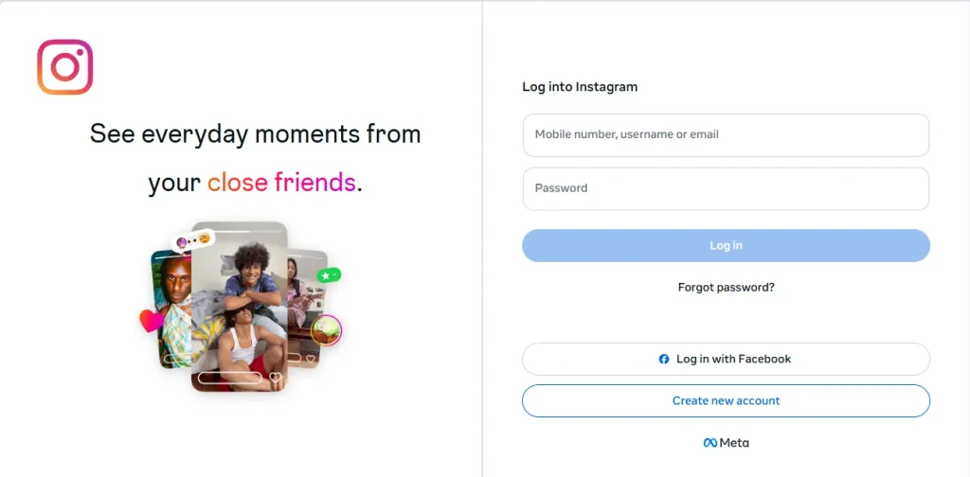The height and width of the screenshot is (477, 970).
Task: Click the emoji reaction bubble above stories
Action: [193, 240]
